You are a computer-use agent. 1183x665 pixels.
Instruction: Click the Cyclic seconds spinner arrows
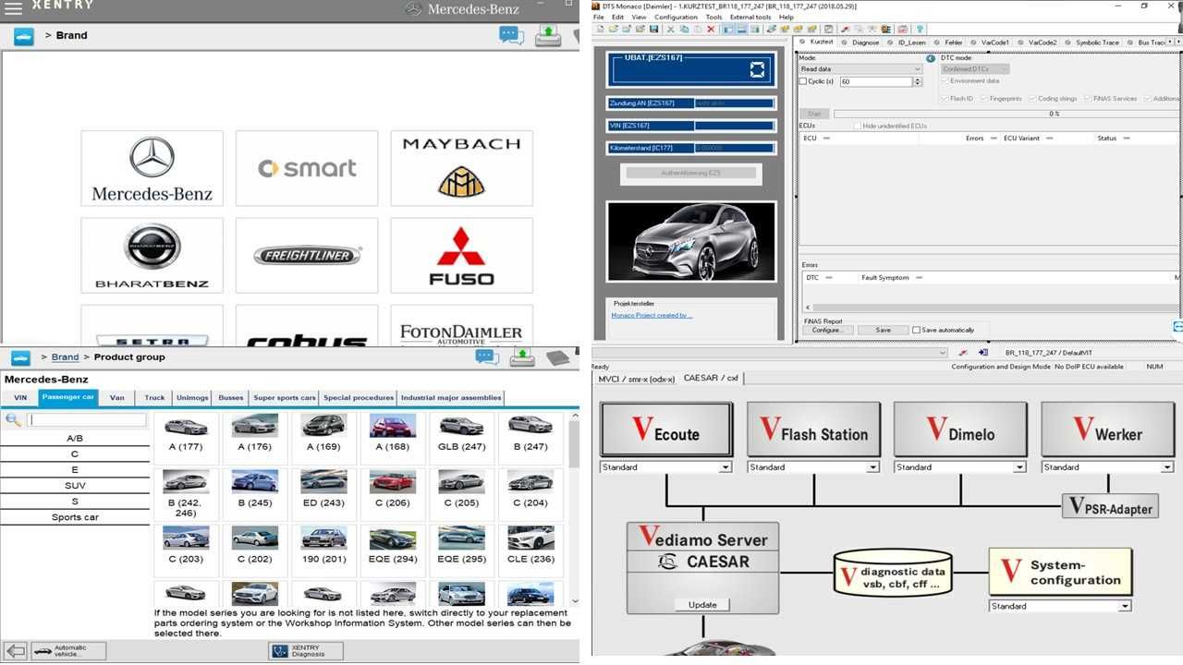tap(918, 81)
